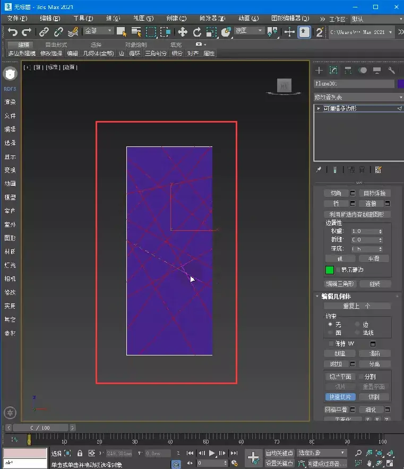Viewport: 404px width, 469px height.
Task: Enable the 显示硬边 checkbox
Action: tap(338, 270)
